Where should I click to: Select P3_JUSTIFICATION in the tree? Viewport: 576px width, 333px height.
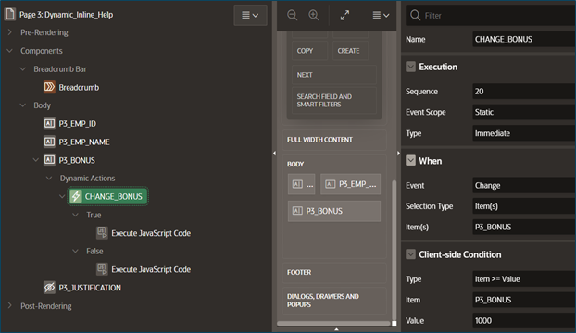90,288
